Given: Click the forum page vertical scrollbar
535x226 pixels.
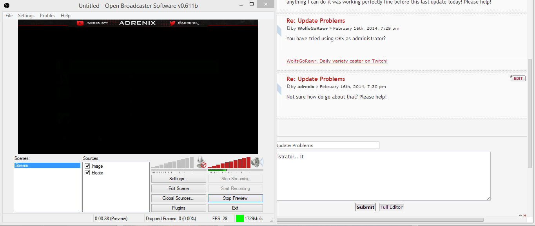Looking at the screenshot, I should point(530,113).
